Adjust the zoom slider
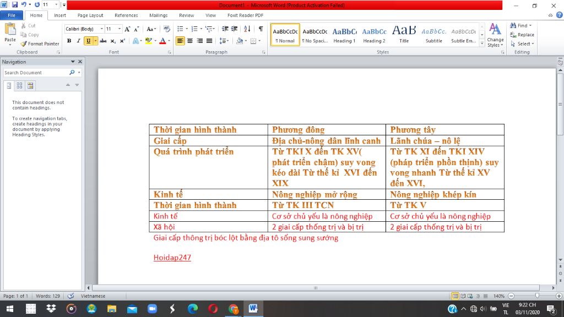This screenshot has height=317, width=564. [x=537, y=296]
